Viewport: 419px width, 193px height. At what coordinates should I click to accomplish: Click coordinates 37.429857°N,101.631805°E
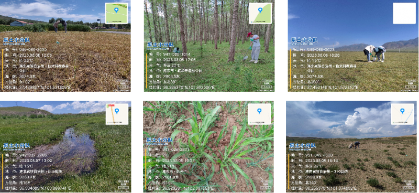coord(45,87)
